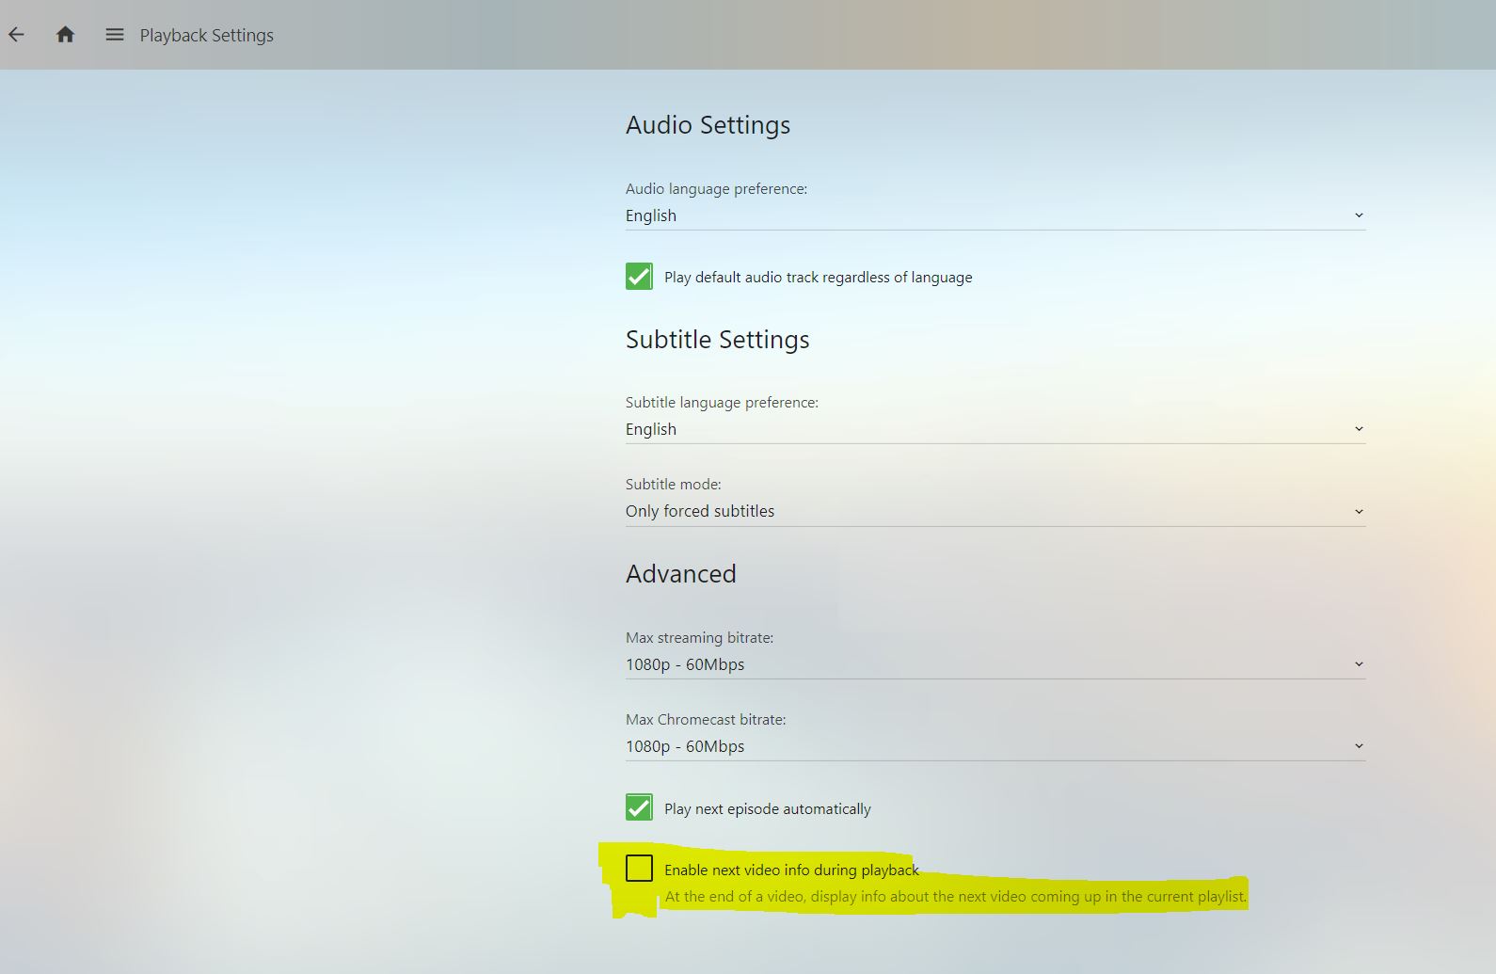1496x974 pixels.
Task: Open the Subtitle language preference dropdown
Action: tap(995, 429)
